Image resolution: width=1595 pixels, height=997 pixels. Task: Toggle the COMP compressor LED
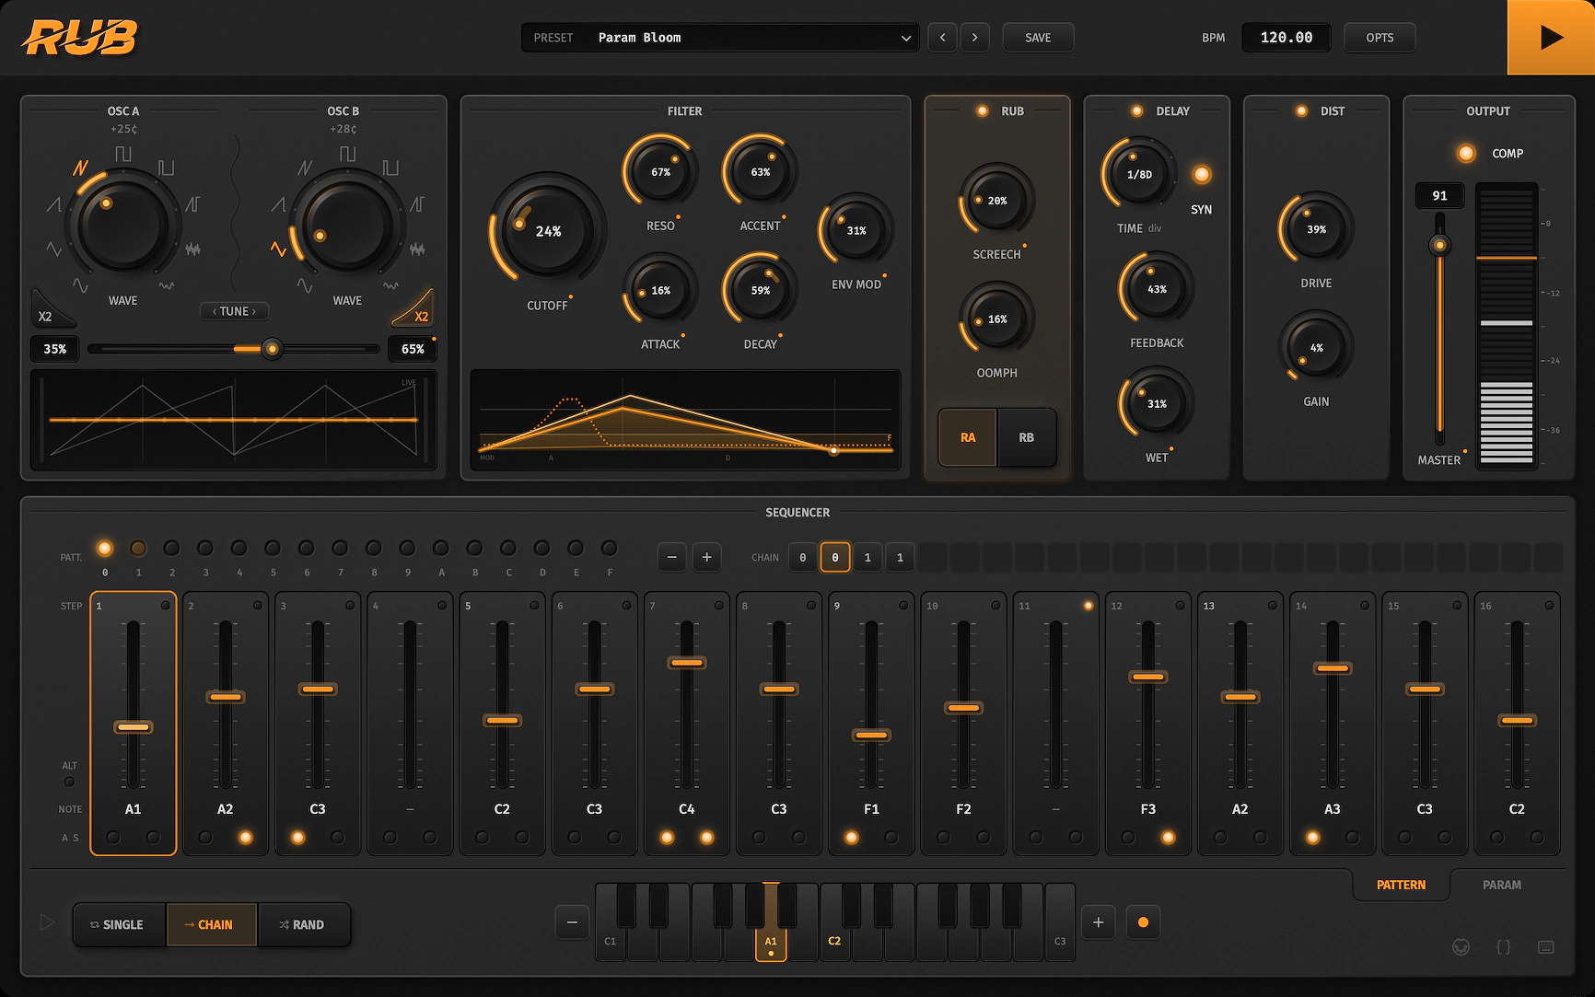click(1466, 153)
